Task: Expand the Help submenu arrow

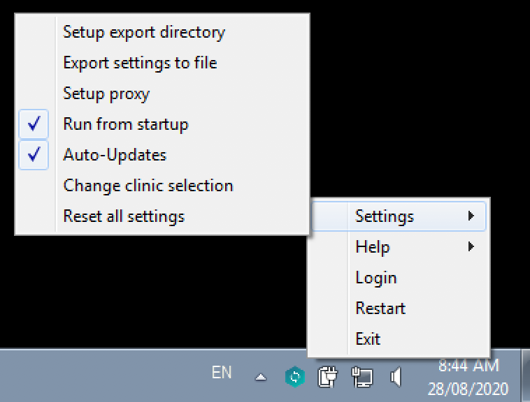Action: coord(471,246)
